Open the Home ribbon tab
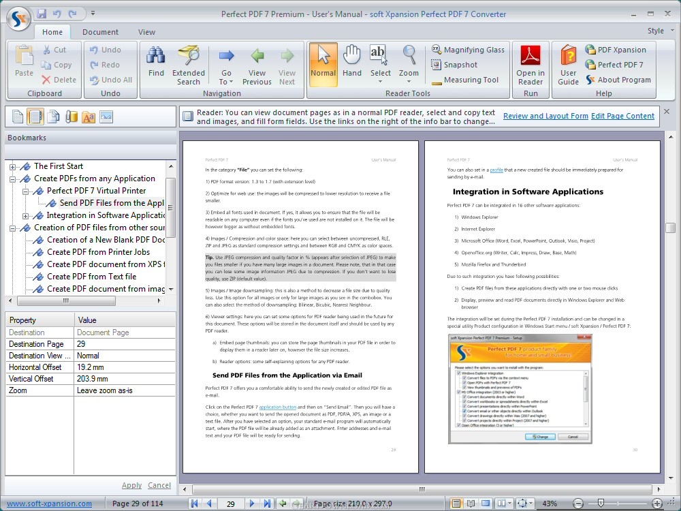Screen dimensions: 681x511 pyautogui.click(x=52, y=32)
